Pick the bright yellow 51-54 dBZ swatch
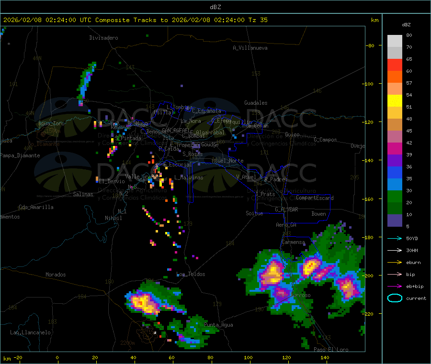 (395, 101)
